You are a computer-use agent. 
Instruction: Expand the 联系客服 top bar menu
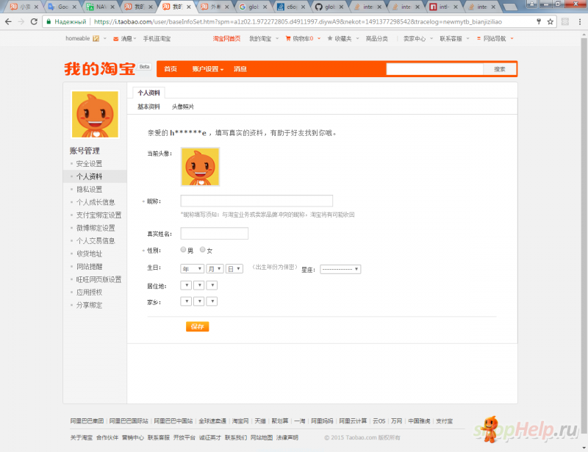(454, 39)
